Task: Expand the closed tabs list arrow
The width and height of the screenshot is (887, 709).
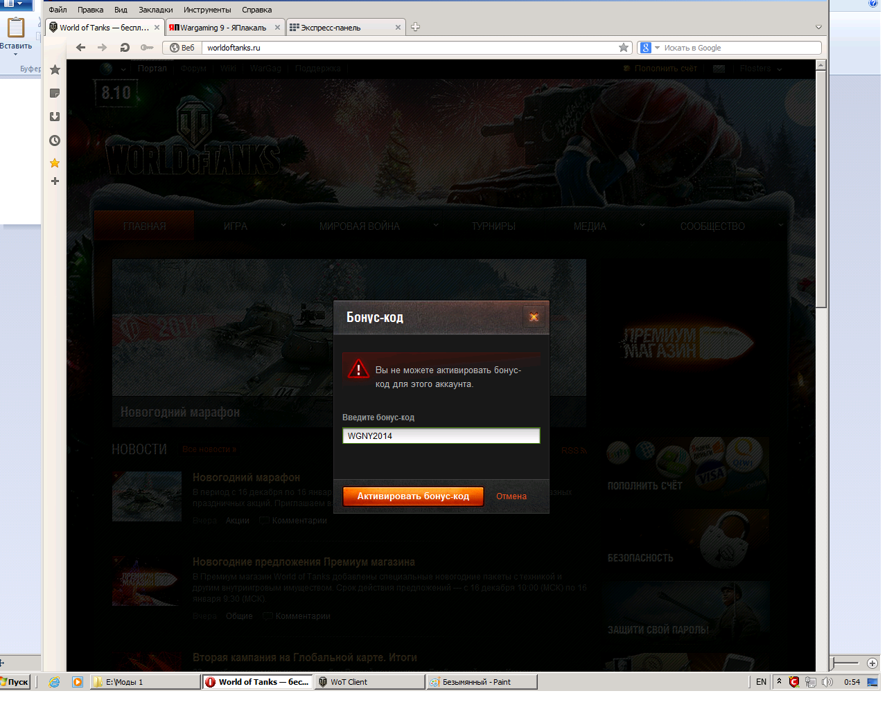Action: click(x=818, y=28)
